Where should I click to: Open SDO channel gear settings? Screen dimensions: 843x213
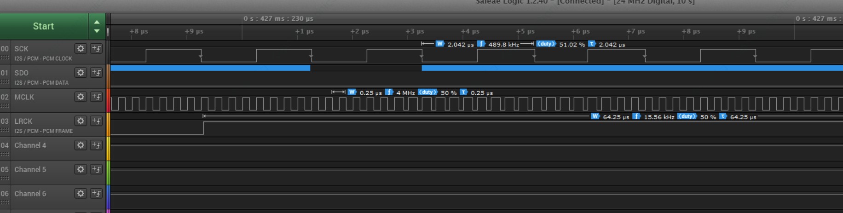[x=81, y=73]
